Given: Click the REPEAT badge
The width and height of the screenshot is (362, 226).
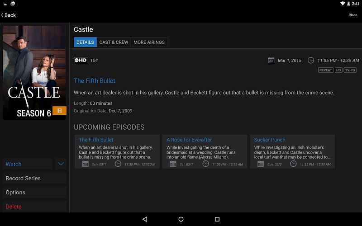Looking at the screenshot, I should coord(325,70).
